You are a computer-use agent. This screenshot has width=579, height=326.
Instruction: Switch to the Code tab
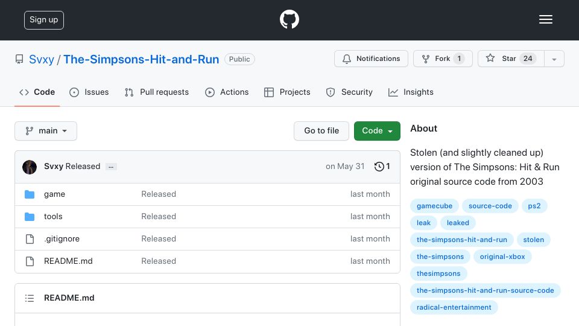click(37, 92)
